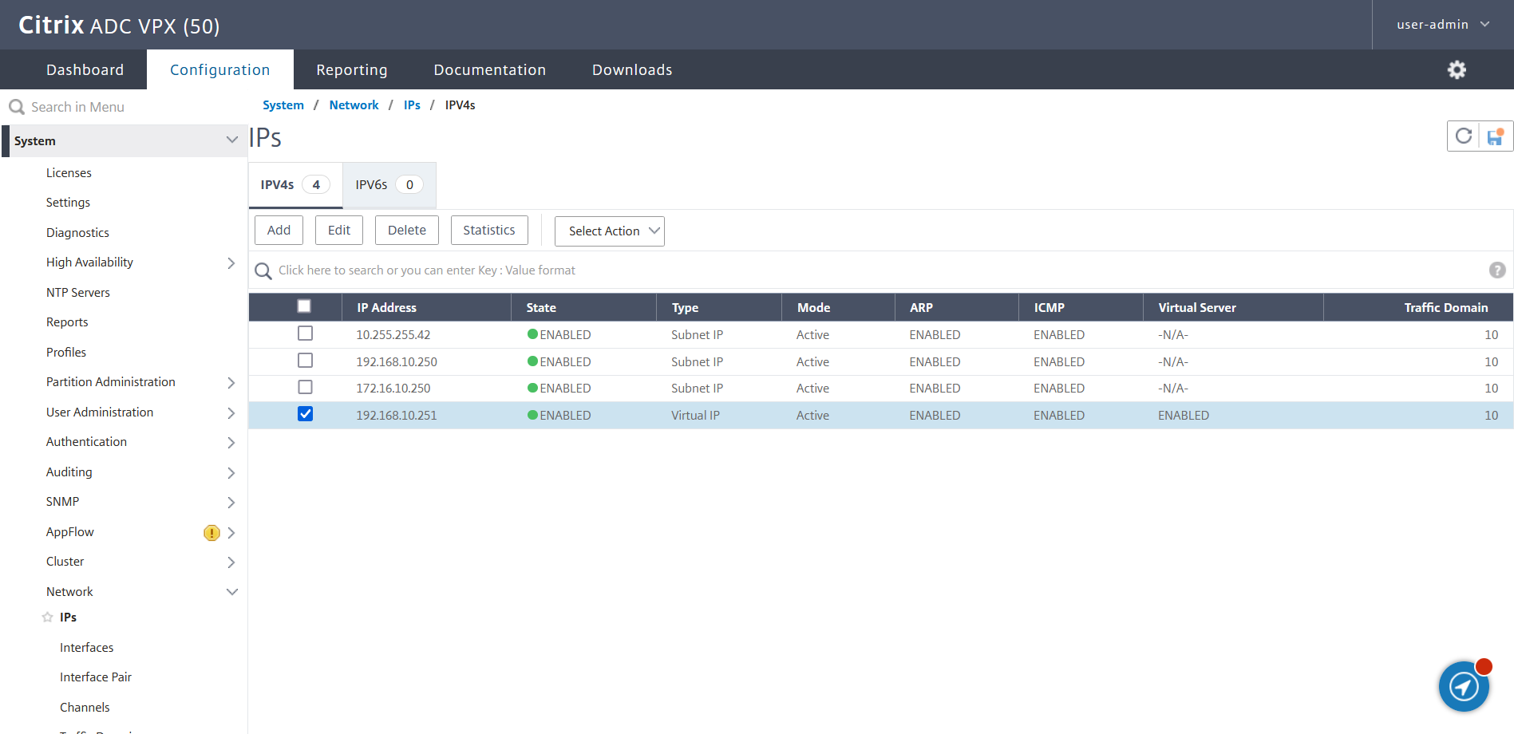Click the star icon next to IPs

pos(45,617)
